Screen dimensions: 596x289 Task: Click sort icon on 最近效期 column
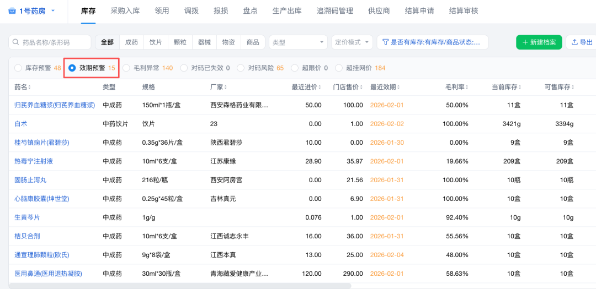point(399,87)
